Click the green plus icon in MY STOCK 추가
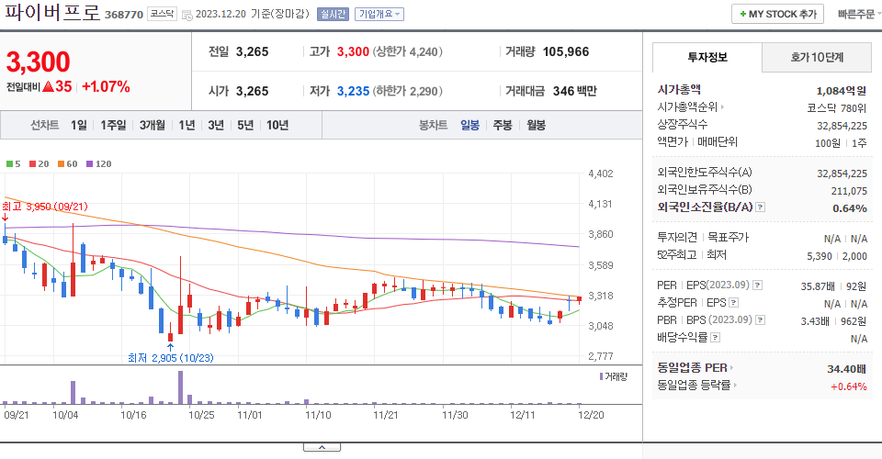This screenshot has height=459, width=882. 743,14
